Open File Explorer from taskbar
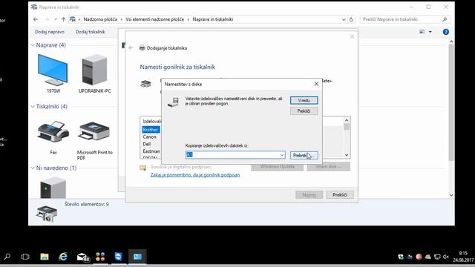 [45, 257]
